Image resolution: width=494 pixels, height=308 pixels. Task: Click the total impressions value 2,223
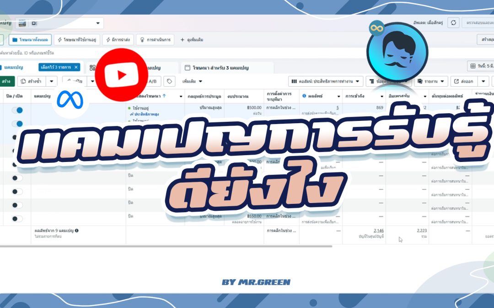[422, 231]
